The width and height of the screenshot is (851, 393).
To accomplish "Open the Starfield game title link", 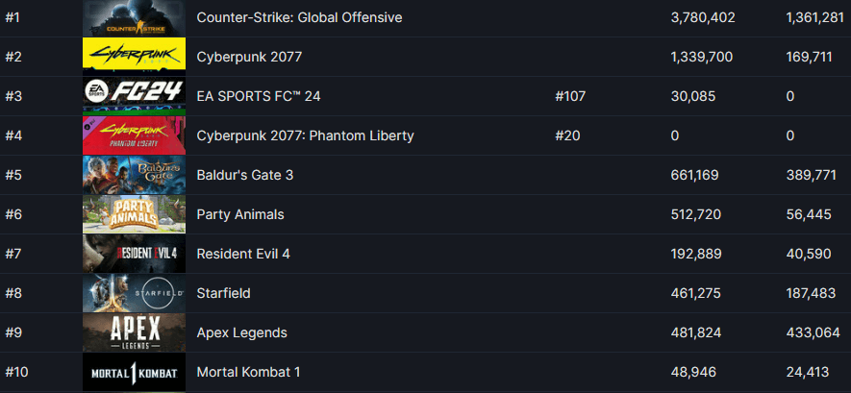I will click(223, 293).
